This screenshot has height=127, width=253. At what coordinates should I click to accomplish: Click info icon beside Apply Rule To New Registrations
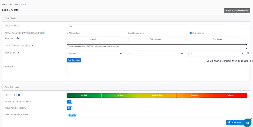[x=44, y=33]
